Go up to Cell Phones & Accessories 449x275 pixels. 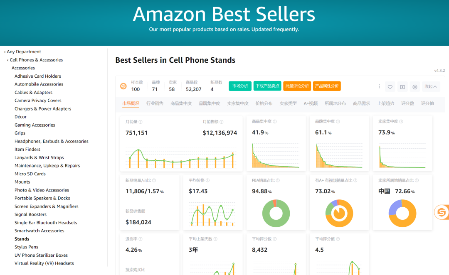[x=35, y=60]
